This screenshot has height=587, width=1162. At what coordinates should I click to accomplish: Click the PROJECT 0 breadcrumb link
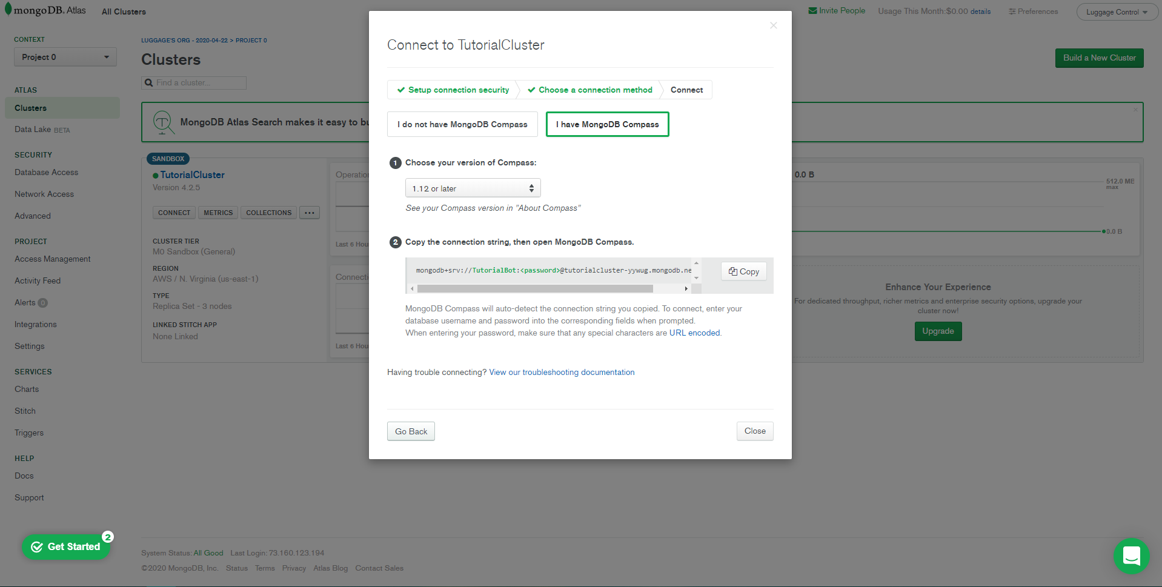click(251, 41)
